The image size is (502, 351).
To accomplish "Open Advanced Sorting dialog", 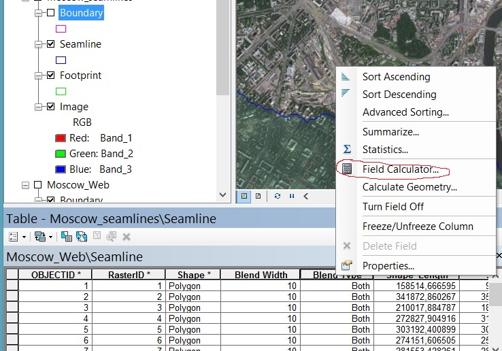I will 405,112.
